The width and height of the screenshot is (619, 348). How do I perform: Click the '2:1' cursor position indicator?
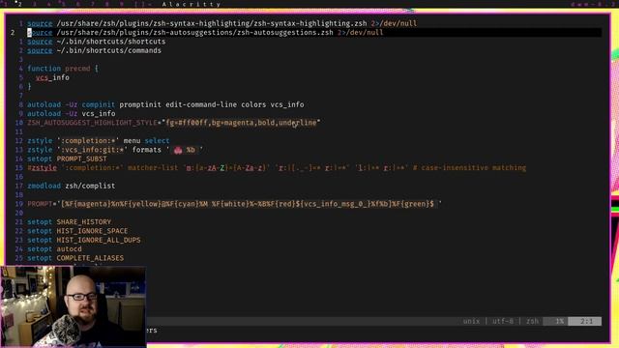pyautogui.click(x=586, y=321)
